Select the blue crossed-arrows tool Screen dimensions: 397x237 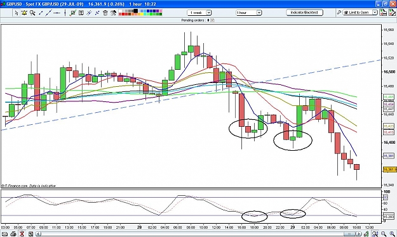click(97, 13)
